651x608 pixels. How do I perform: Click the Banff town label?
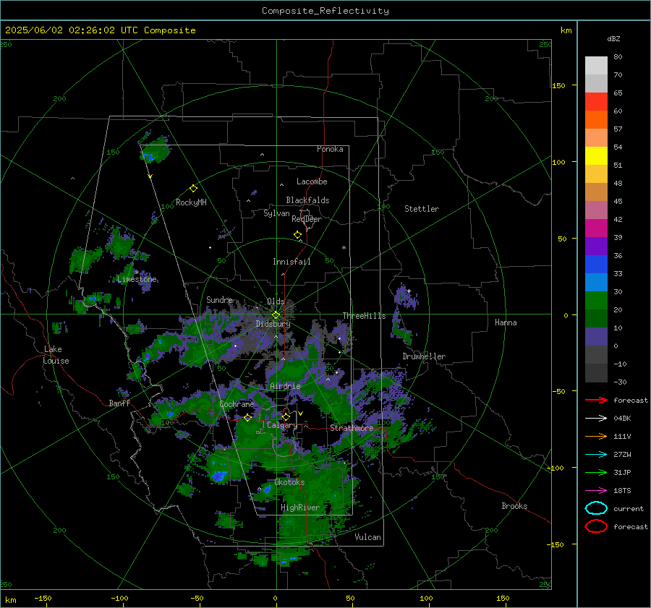[x=119, y=403]
